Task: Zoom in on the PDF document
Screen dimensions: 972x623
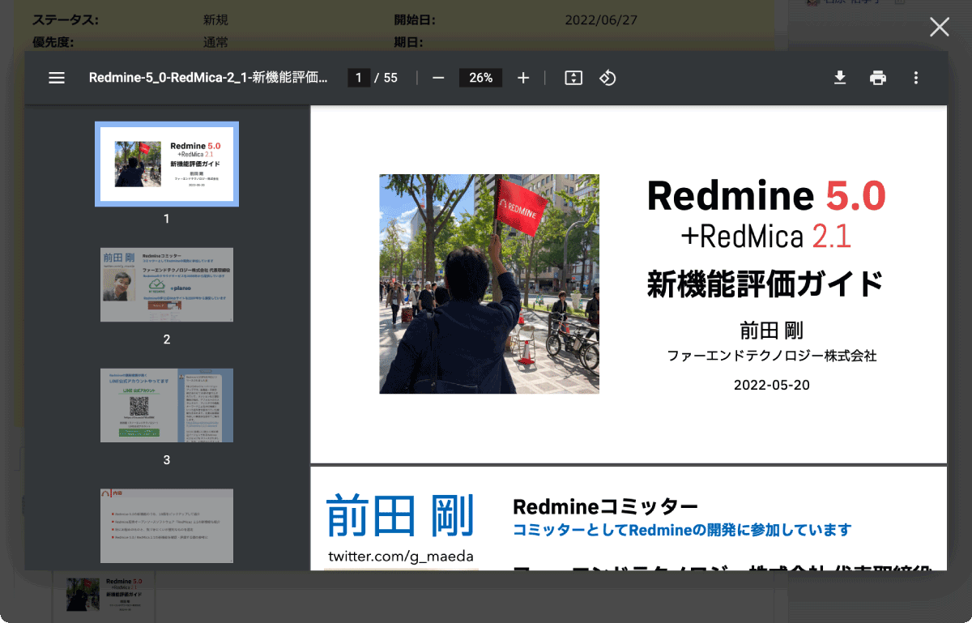Action: tap(522, 78)
